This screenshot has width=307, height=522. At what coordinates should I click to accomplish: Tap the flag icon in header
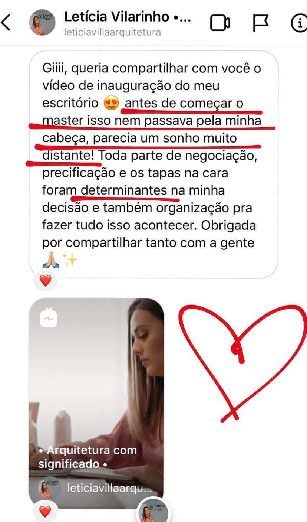(x=261, y=23)
